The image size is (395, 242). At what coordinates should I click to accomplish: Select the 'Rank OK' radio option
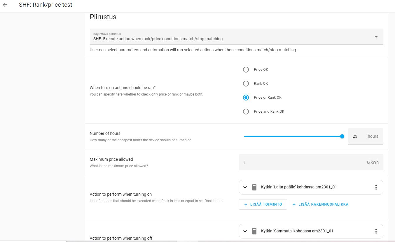click(246, 84)
